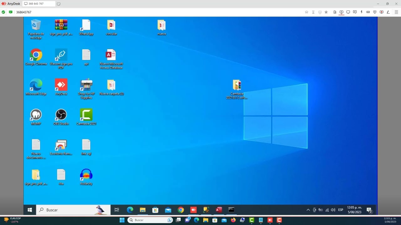Open the AnyDesk actions lightning icon

pos(362,12)
